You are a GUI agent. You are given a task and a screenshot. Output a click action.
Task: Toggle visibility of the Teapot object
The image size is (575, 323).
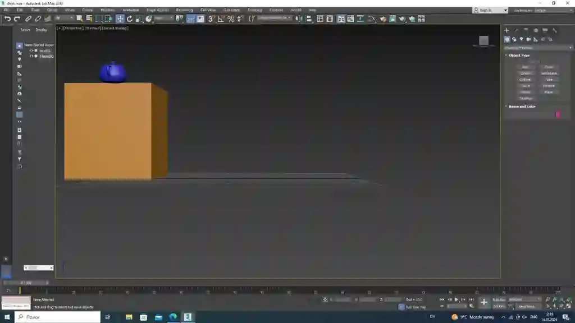point(31,56)
